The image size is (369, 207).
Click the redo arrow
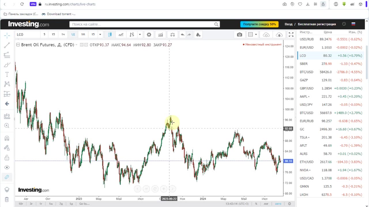[x=189, y=34]
